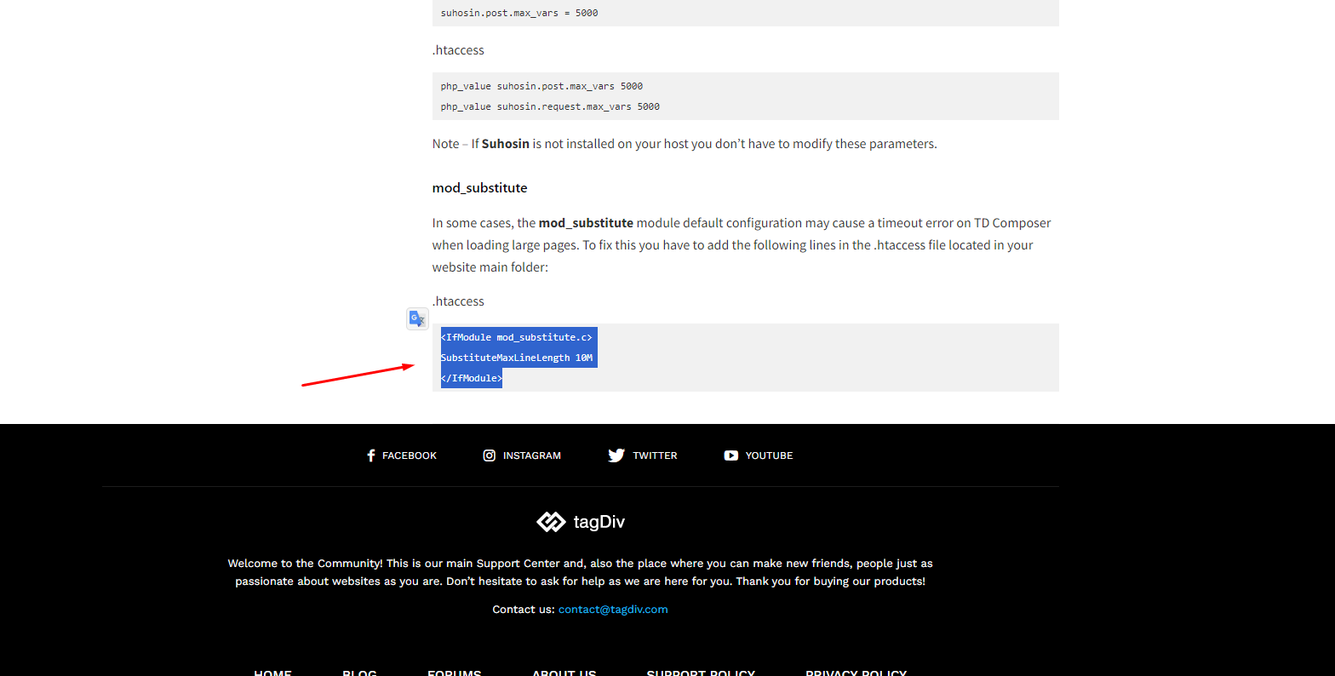Screen dimensions: 1335x676
Task: Click the 'Contact us:' label
Action: 524,610
